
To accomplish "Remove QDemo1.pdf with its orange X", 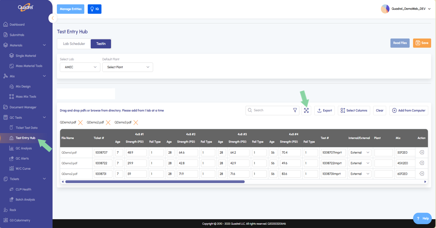I will [x=80, y=123].
